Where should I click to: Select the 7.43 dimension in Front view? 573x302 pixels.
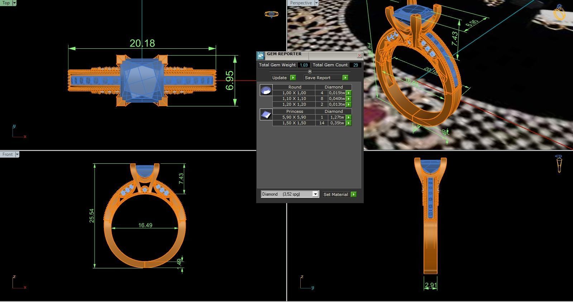[x=181, y=178]
